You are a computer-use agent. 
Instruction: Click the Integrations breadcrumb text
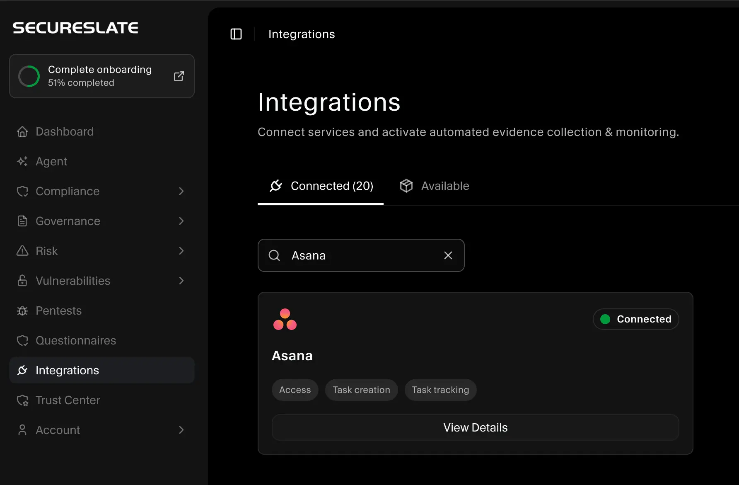pos(302,34)
